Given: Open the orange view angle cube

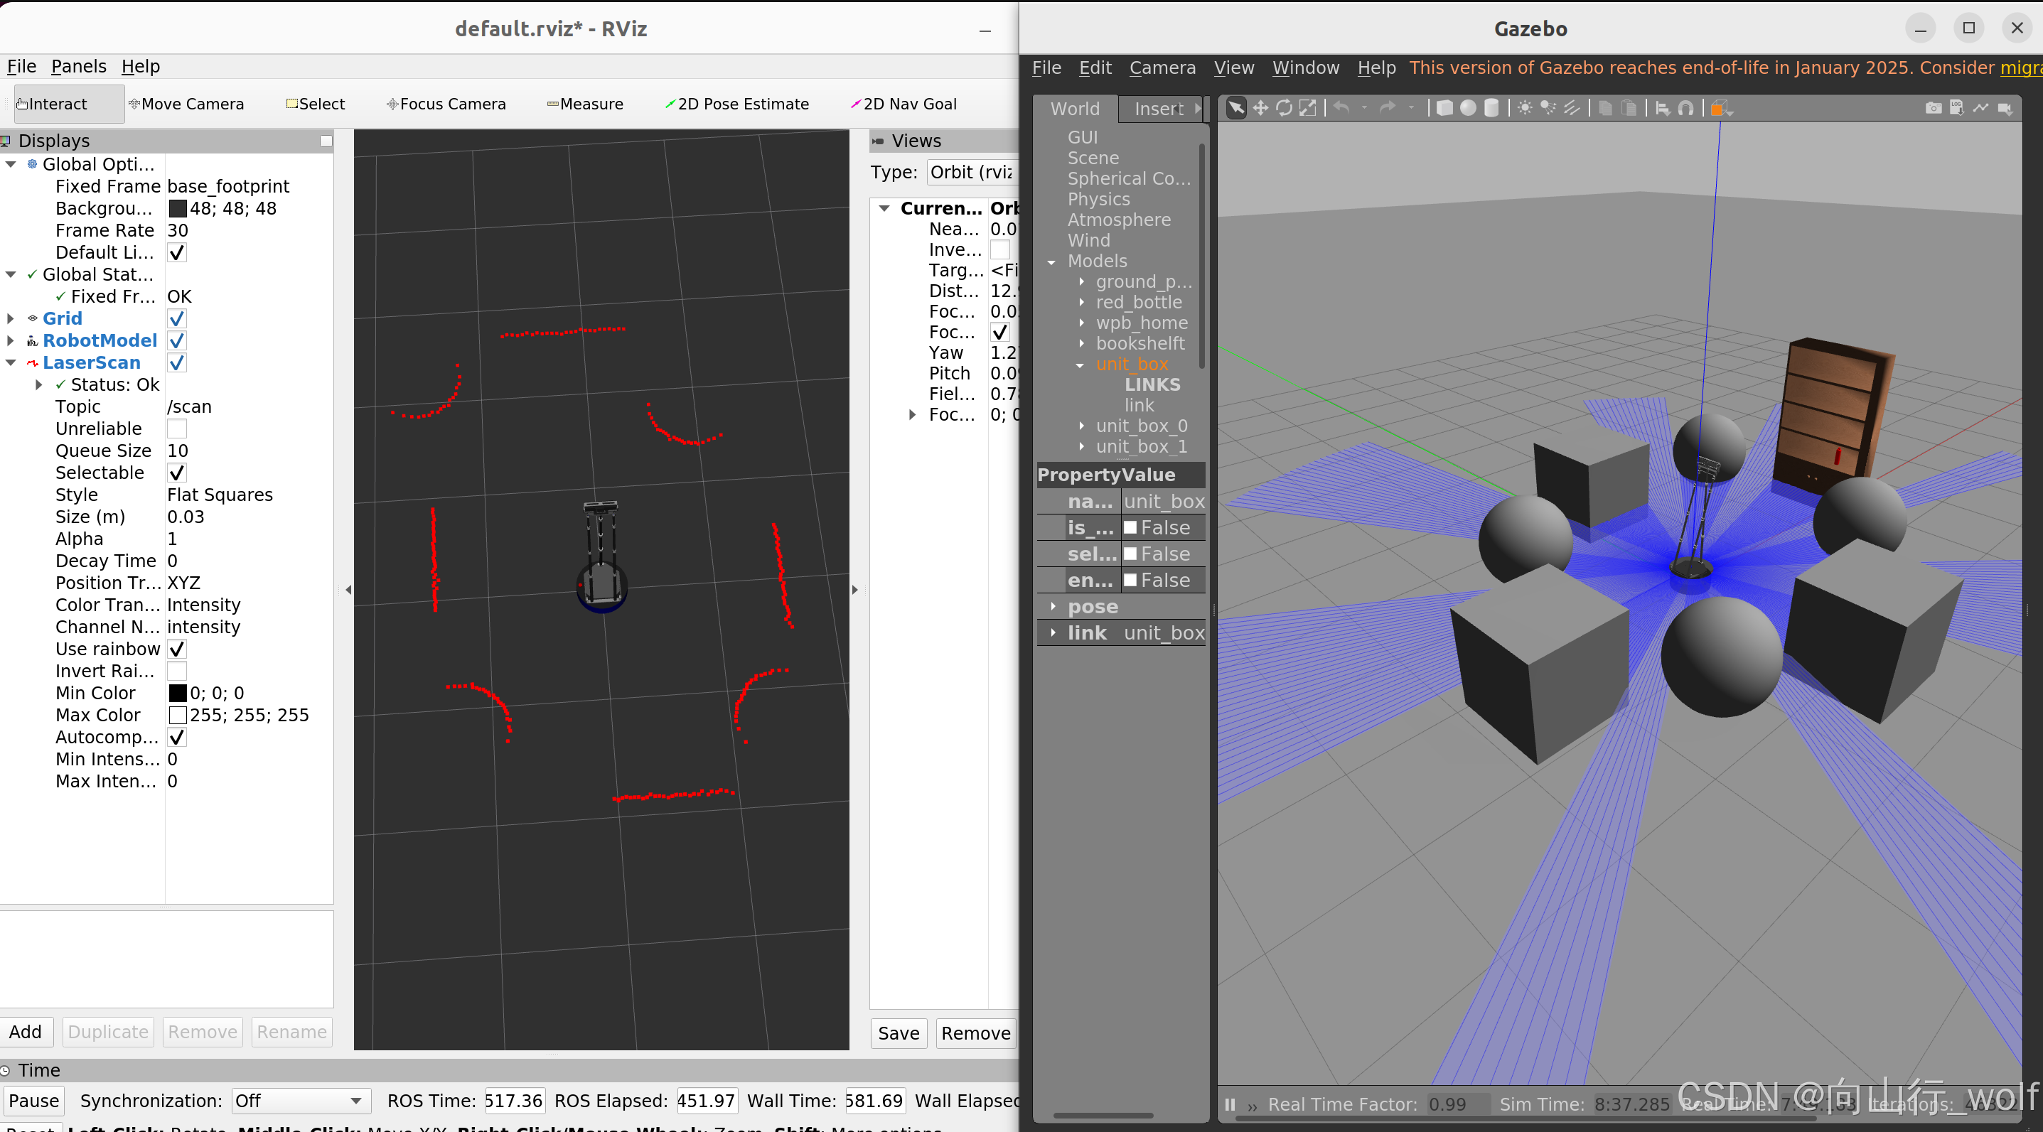Looking at the screenshot, I should tap(1720, 109).
